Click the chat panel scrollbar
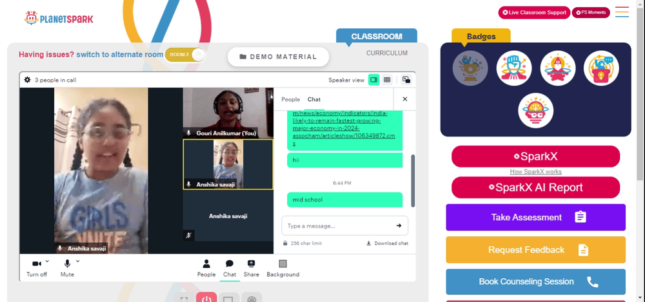This screenshot has height=302, width=645. 413,181
